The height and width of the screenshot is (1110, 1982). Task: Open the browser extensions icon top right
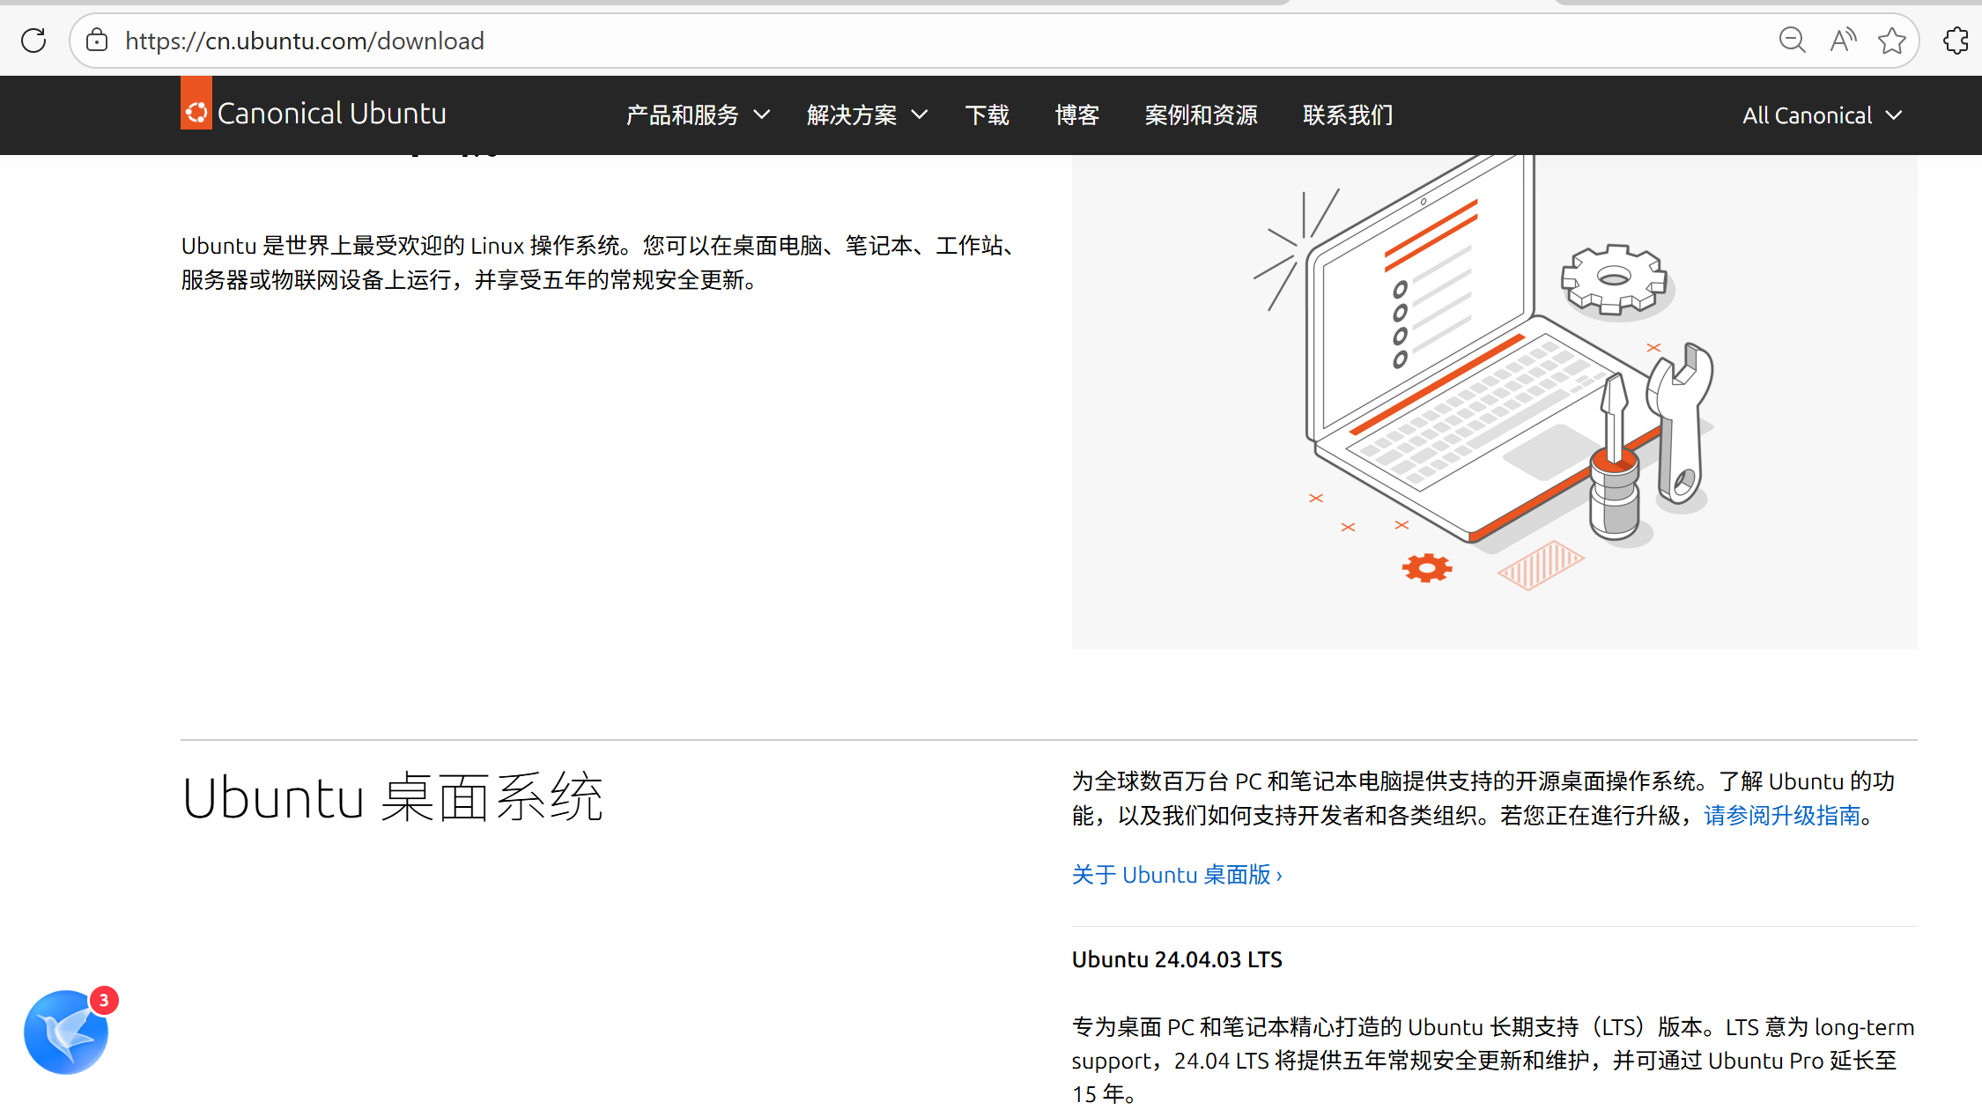[x=1956, y=40]
